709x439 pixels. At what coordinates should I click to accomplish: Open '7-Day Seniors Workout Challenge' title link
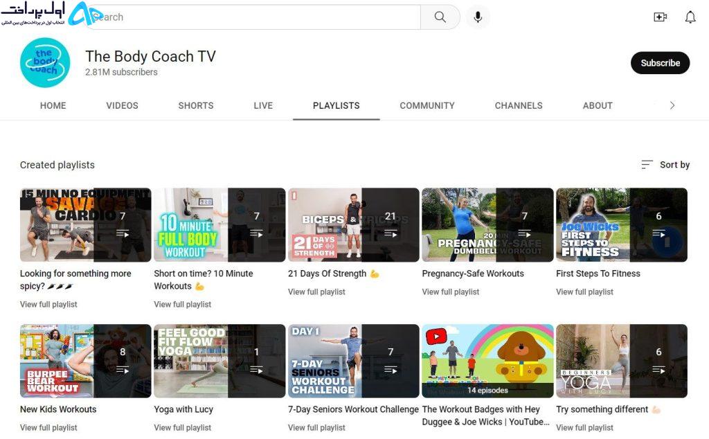[x=353, y=409]
